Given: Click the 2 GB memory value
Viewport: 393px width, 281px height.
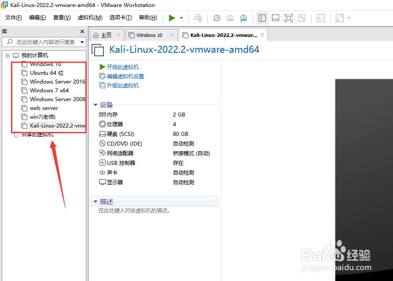Looking at the screenshot, I should click(x=179, y=115).
